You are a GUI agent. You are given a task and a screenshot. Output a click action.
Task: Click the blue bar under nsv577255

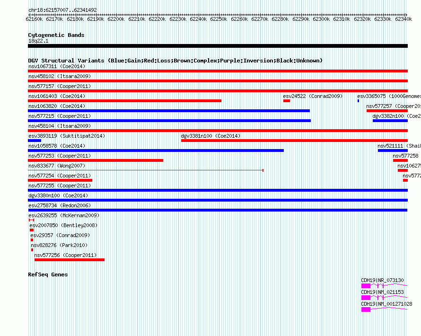point(218,190)
